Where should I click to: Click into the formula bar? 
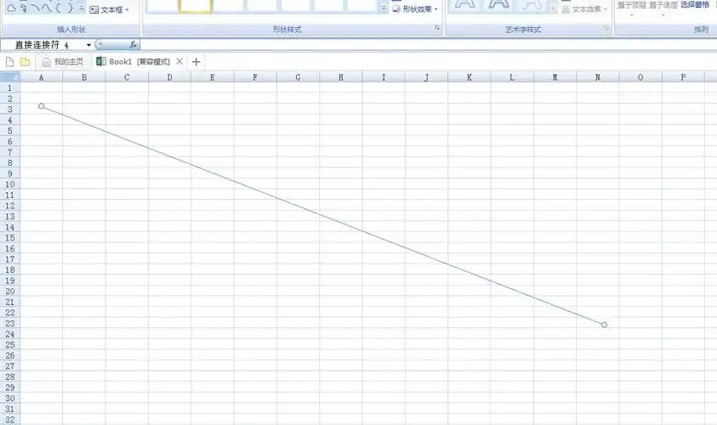pyautogui.click(x=428, y=45)
